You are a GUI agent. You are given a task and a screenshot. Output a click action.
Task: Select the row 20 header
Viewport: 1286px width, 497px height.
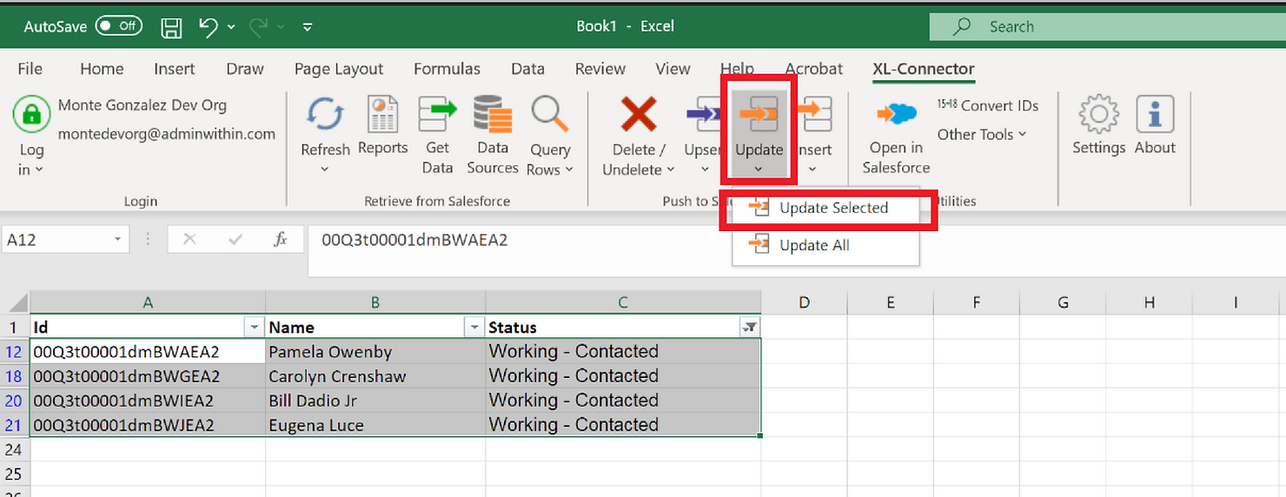[x=14, y=401]
